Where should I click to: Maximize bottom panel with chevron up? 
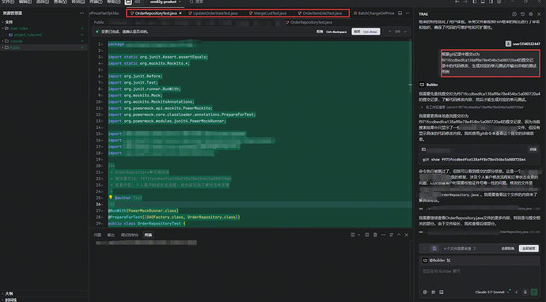tap(399, 235)
